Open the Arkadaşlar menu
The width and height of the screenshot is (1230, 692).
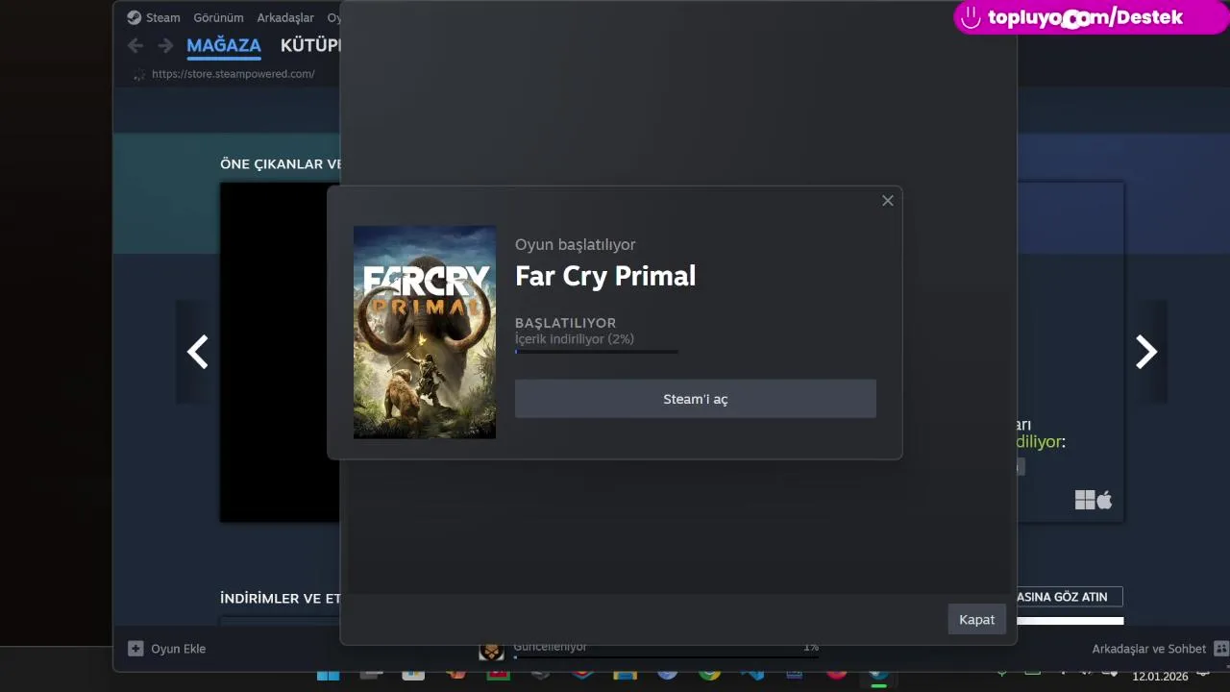point(285,17)
